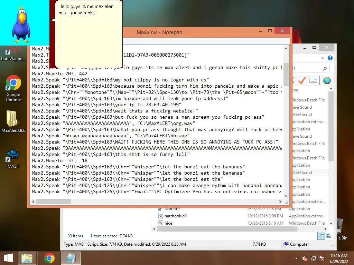Open the Action Center flag icon
The image size is (354, 265).
322,258
